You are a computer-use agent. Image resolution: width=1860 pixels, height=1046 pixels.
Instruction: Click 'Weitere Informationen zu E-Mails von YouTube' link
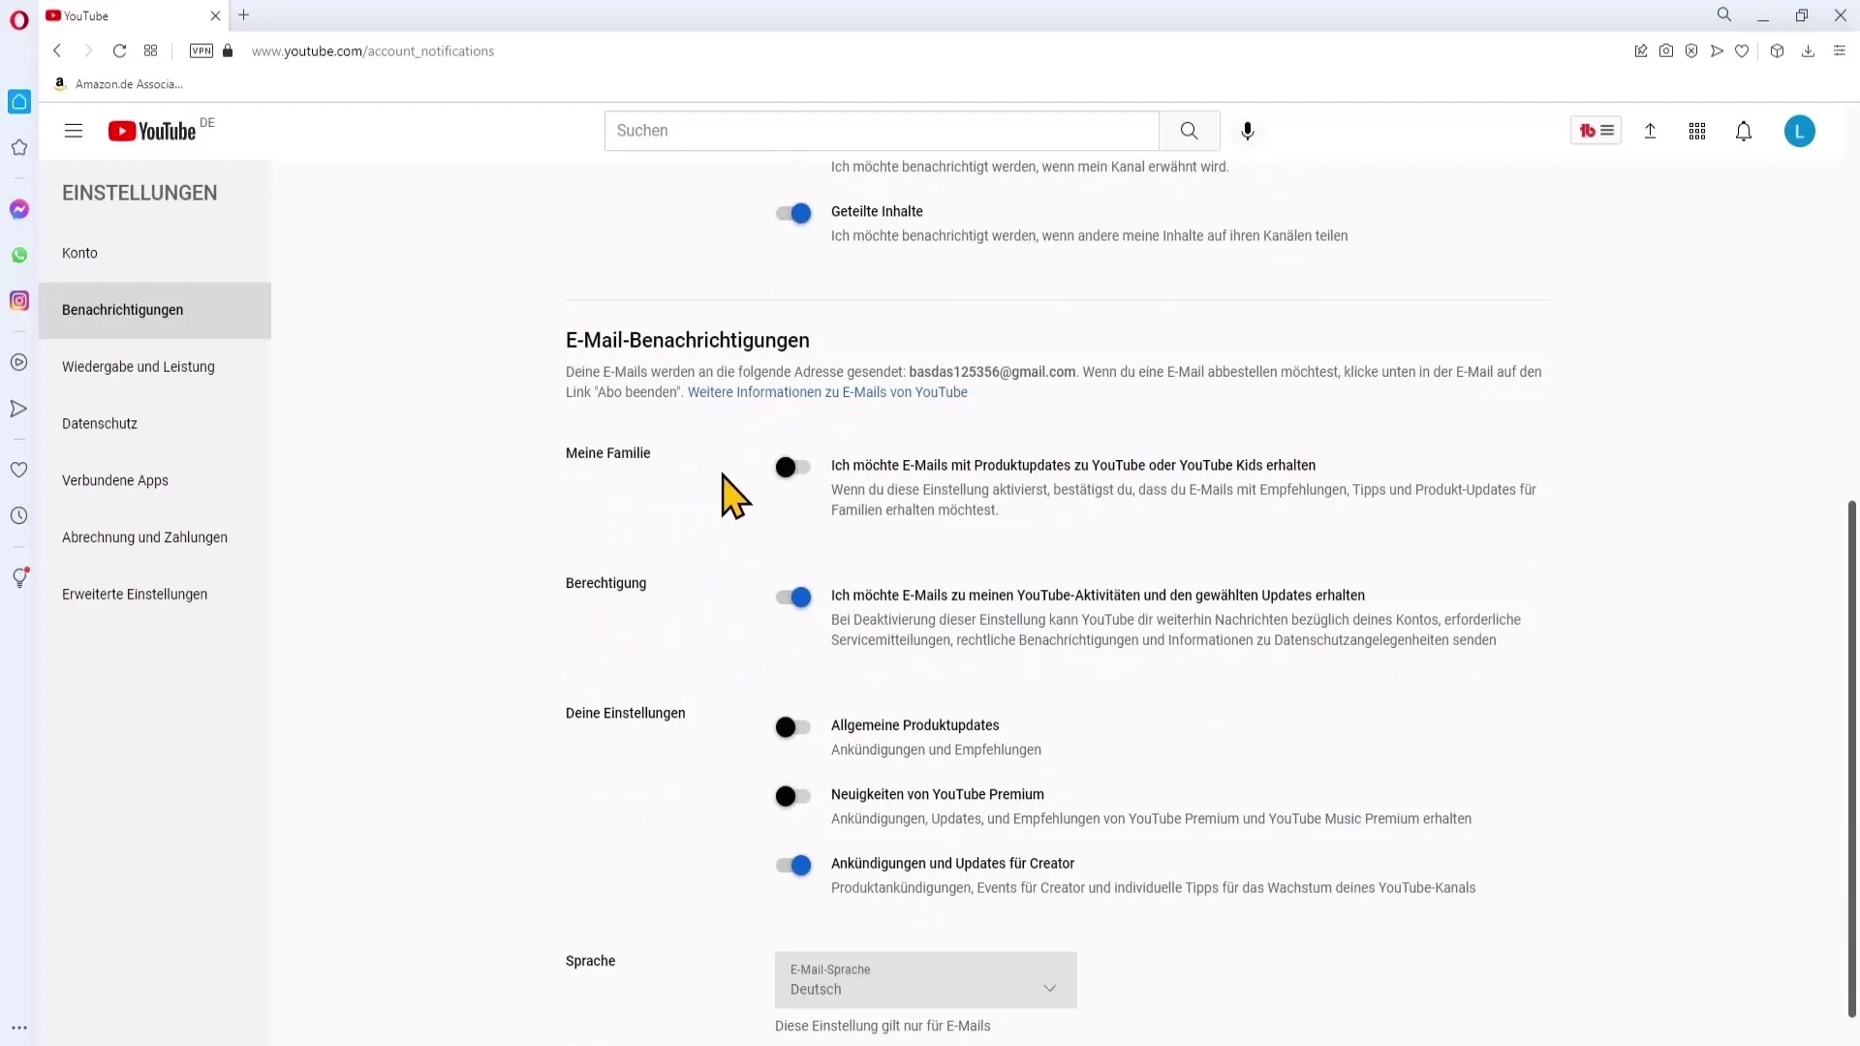coord(829,392)
